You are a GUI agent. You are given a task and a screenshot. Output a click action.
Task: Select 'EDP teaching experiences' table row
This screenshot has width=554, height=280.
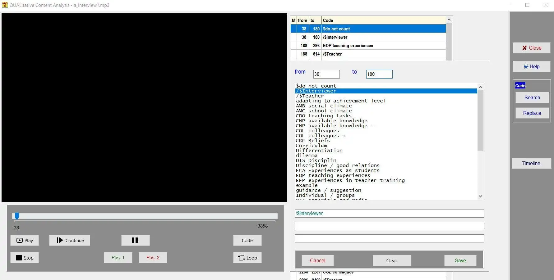point(368,46)
